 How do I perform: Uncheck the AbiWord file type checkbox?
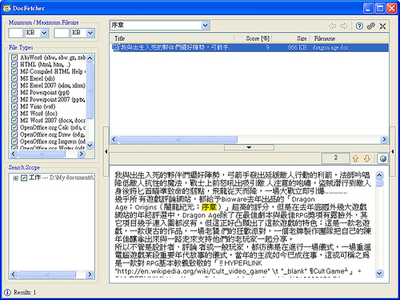tap(14, 58)
